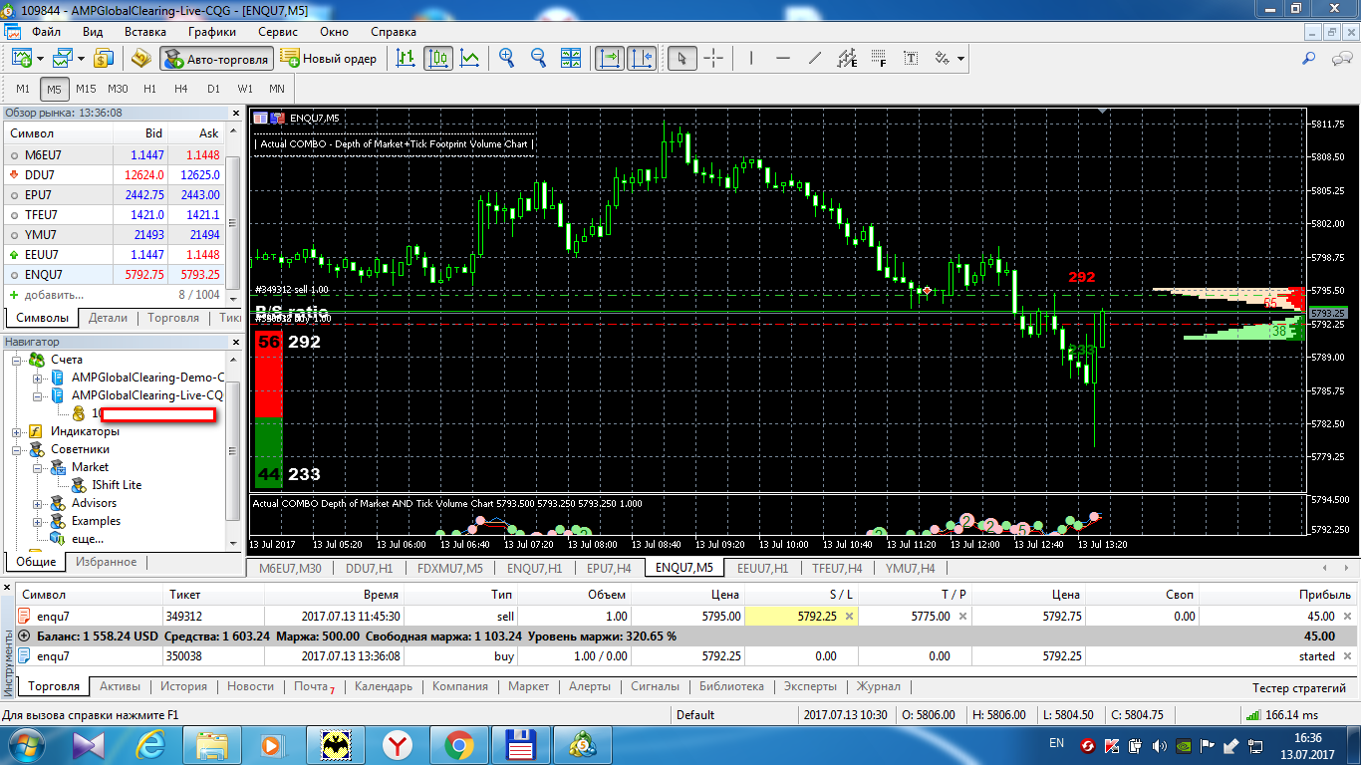1361x765 pixels.
Task: Open the Profiles toolbar icon
Action: point(64,59)
